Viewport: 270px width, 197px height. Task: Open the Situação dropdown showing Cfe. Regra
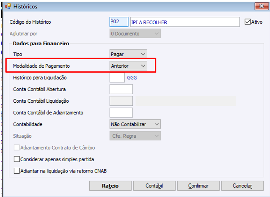(135, 136)
